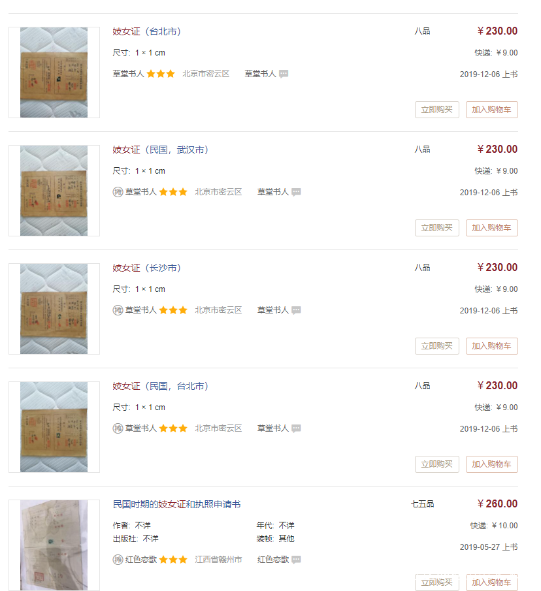The image size is (541, 591).
Task: Open chat icon beside 红色恋歌 seller
Action: pyautogui.click(x=296, y=560)
